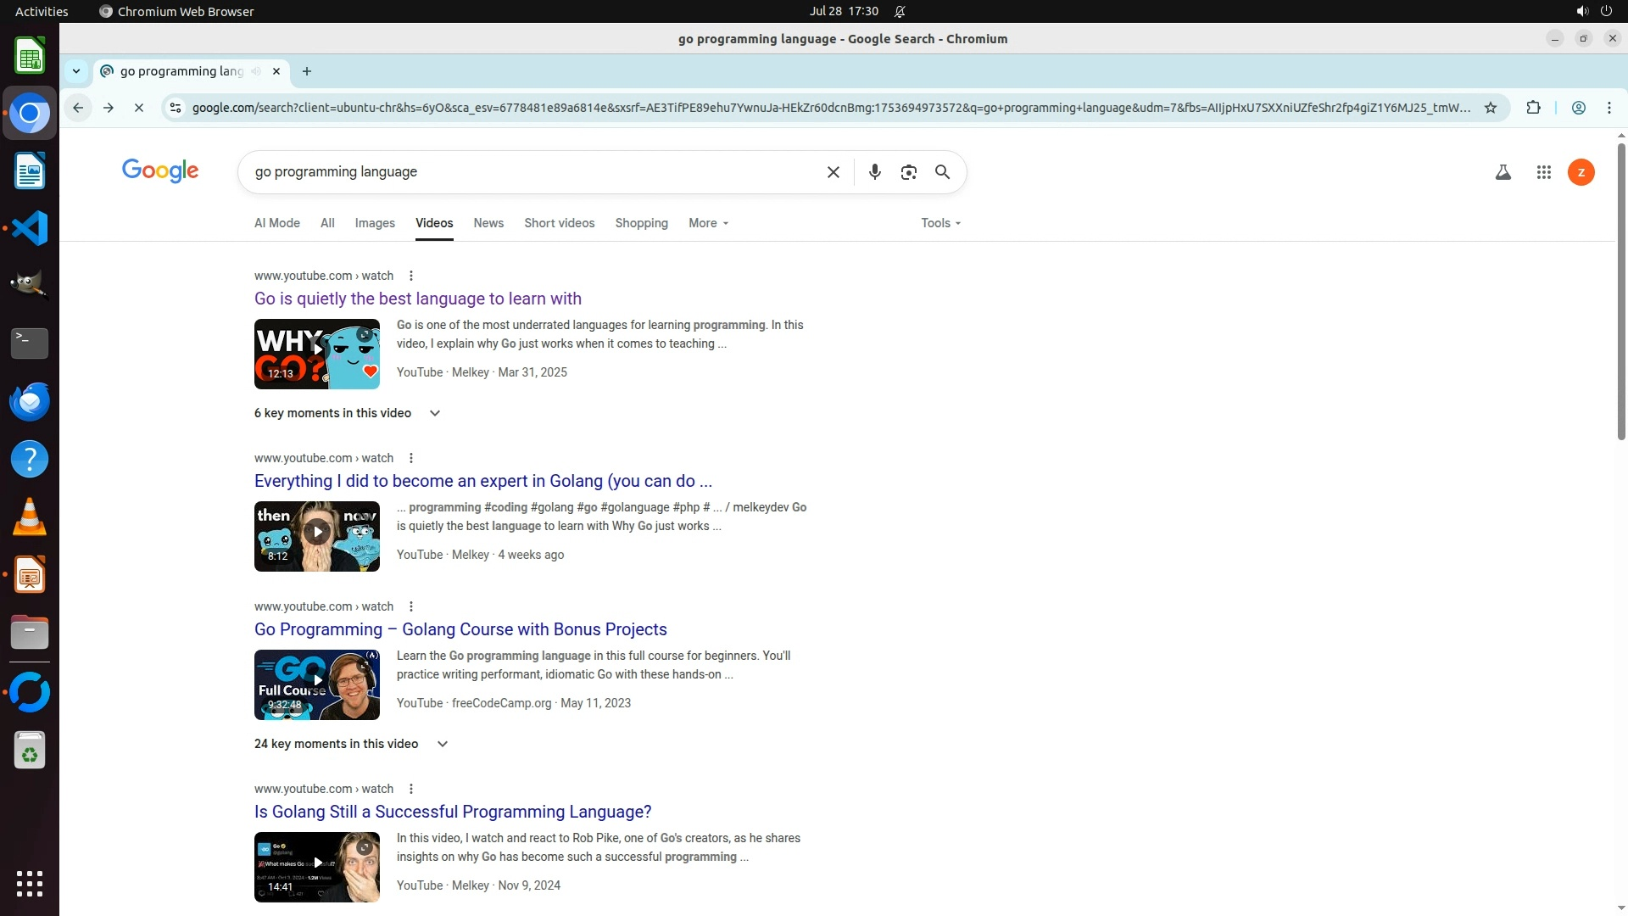This screenshot has width=1628, height=916.
Task: Open "Go Programming – Golang Course" result link
Action: click(x=460, y=629)
